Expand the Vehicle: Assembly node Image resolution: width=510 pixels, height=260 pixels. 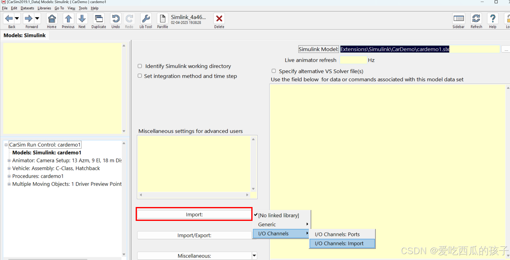click(9, 169)
